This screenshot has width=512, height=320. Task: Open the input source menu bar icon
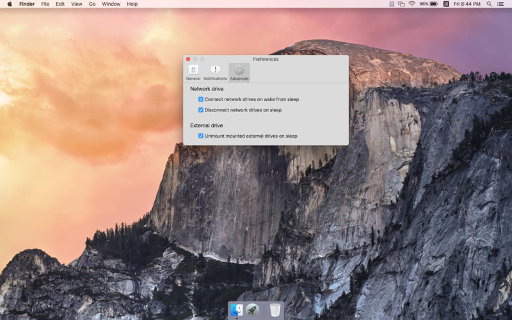(446, 4)
